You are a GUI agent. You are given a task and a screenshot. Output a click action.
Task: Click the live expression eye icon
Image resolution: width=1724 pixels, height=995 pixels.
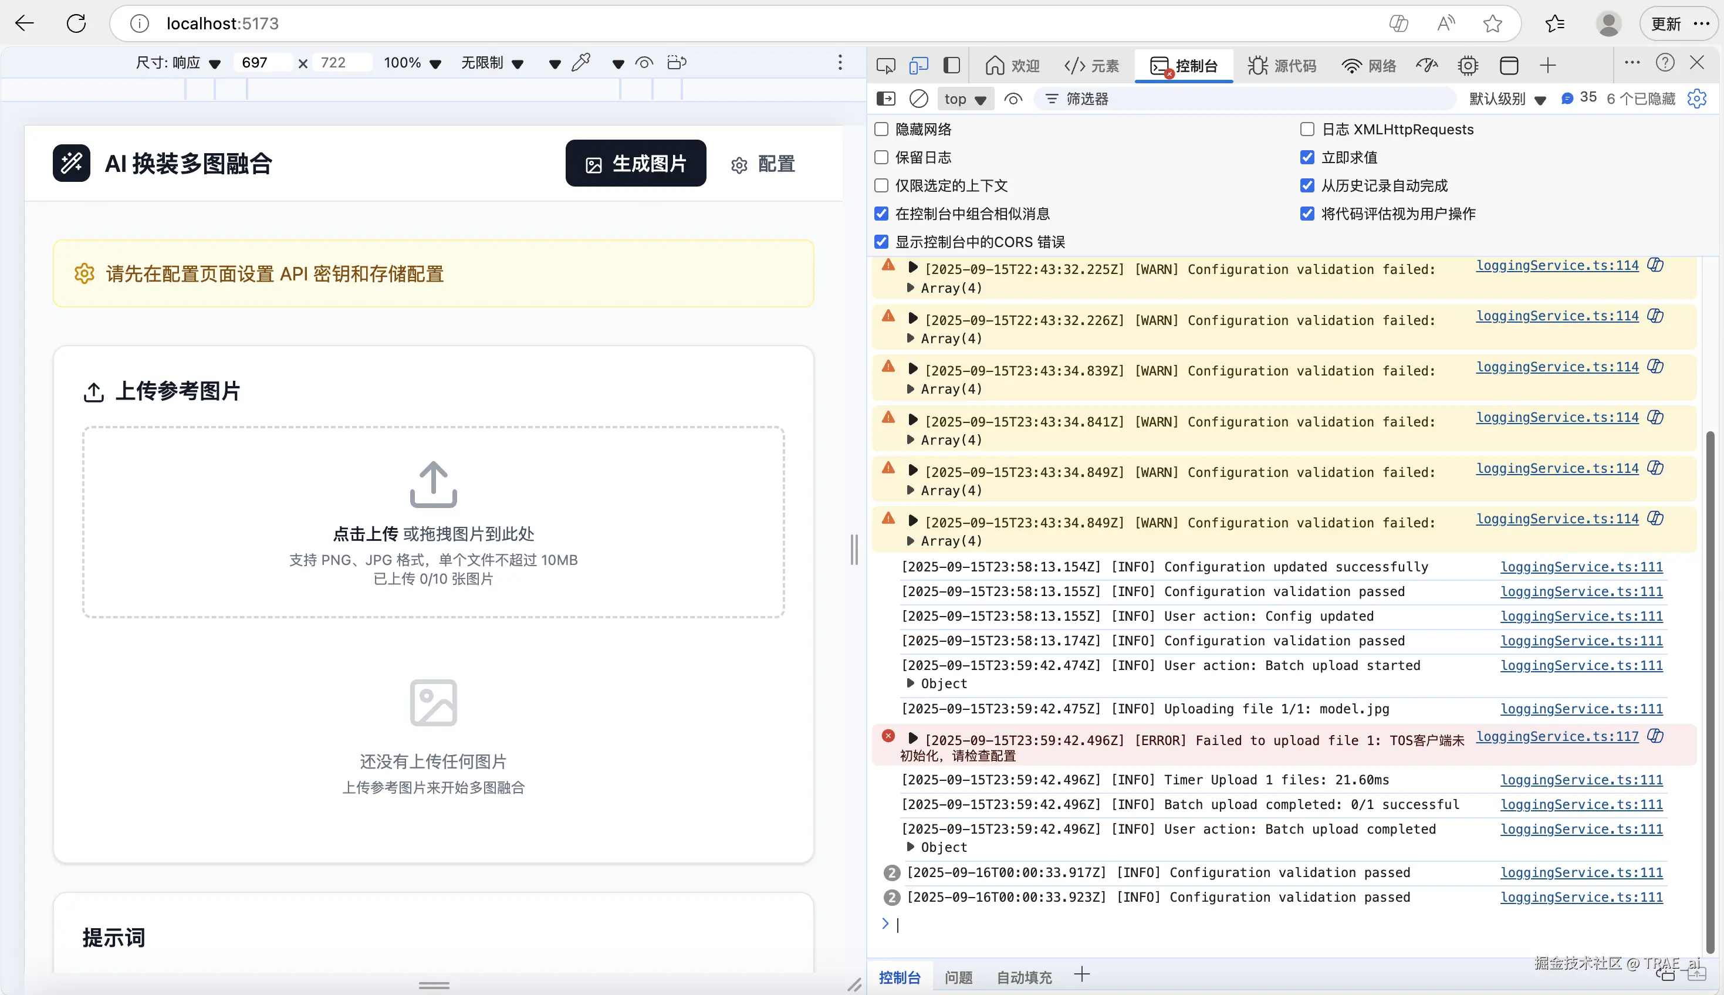tap(1013, 99)
